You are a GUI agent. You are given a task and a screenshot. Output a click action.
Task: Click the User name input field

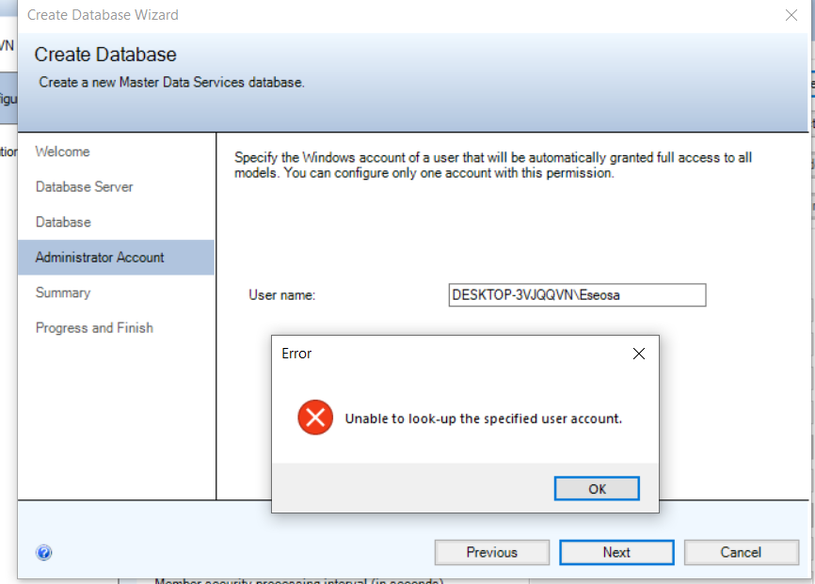[577, 295]
